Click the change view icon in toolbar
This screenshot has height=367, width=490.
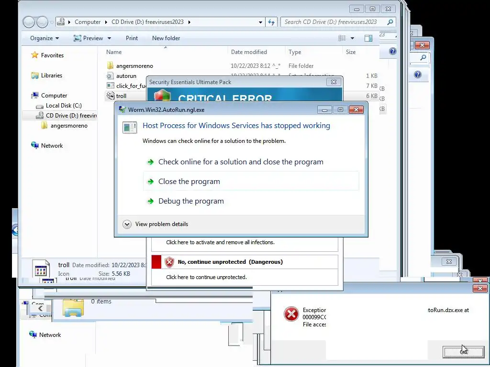(342, 38)
